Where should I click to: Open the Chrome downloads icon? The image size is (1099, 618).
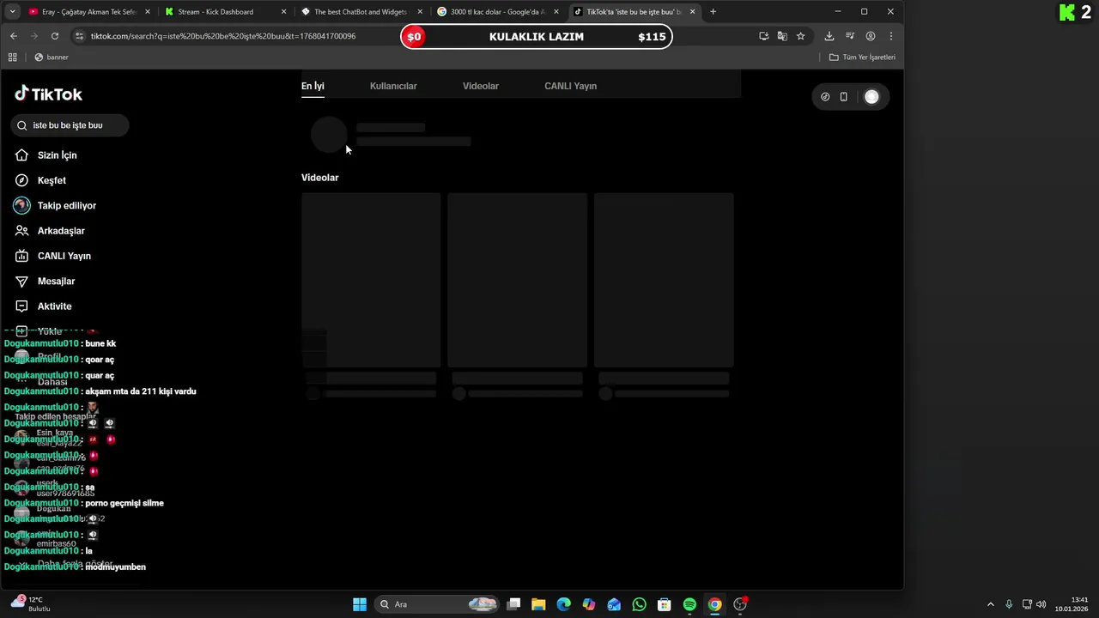click(x=829, y=36)
